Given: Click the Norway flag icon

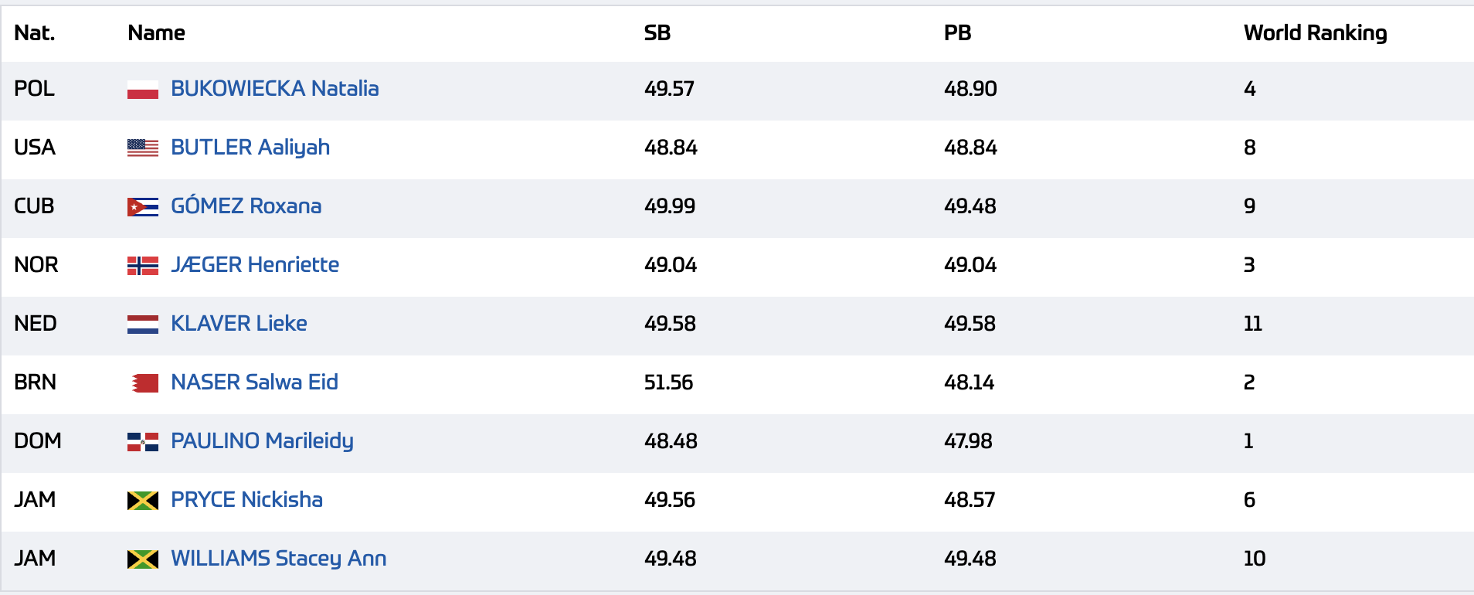Looking at the screenshot, I should pyautogui.click(x=143, y=266).
